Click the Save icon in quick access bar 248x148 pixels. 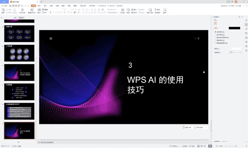pos(10,6)
